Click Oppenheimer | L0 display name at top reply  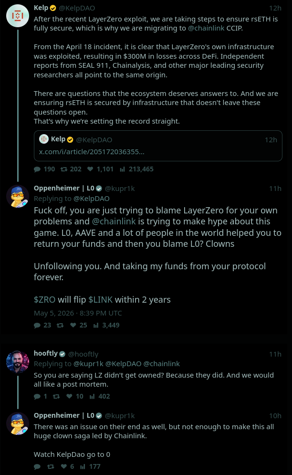64,188
